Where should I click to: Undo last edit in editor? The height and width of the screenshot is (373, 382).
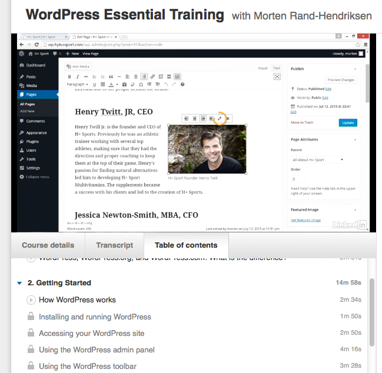pyautogui.click(x=166, y=85)
